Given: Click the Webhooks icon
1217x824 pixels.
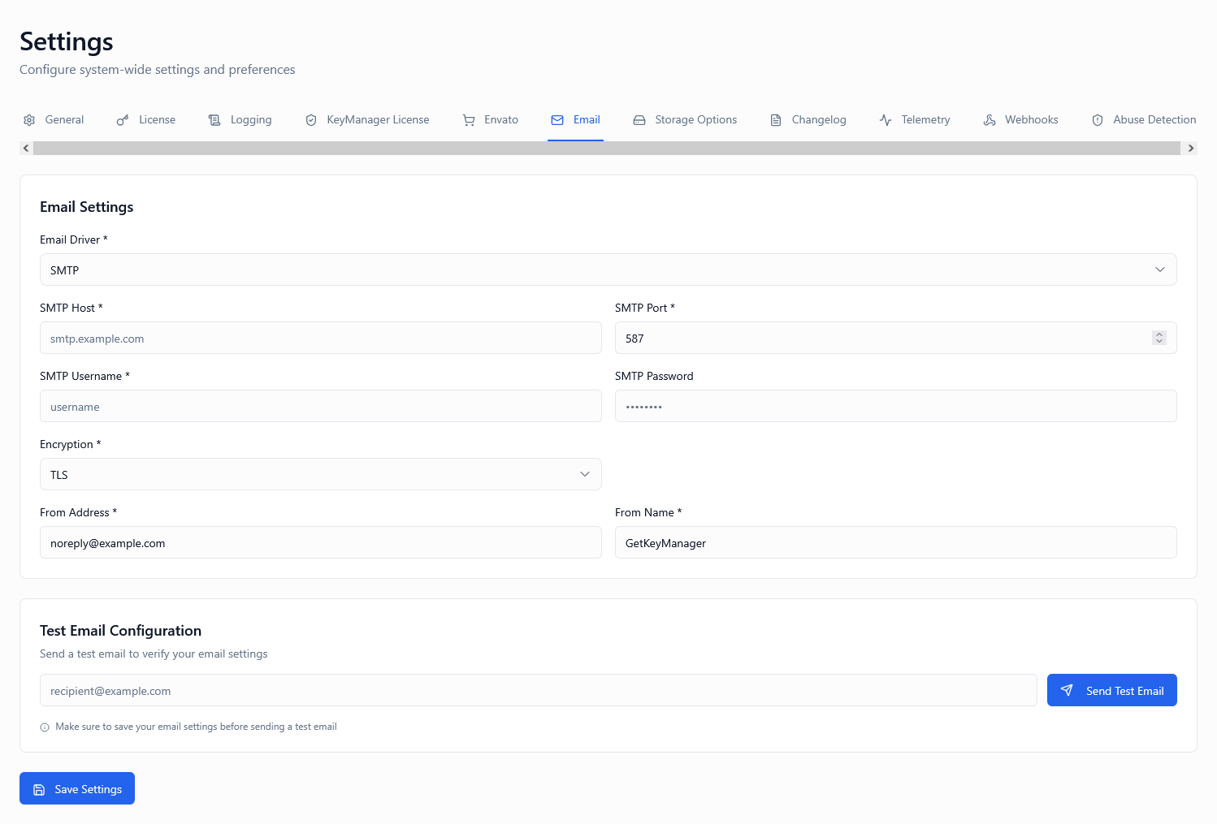Looking at the screenshot, I should (x=990, y=119).
